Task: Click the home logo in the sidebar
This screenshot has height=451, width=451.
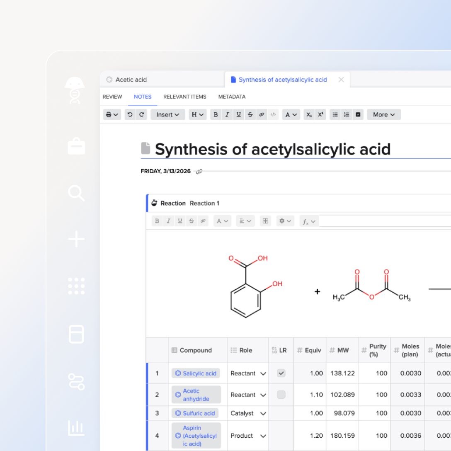Action: 75,90
